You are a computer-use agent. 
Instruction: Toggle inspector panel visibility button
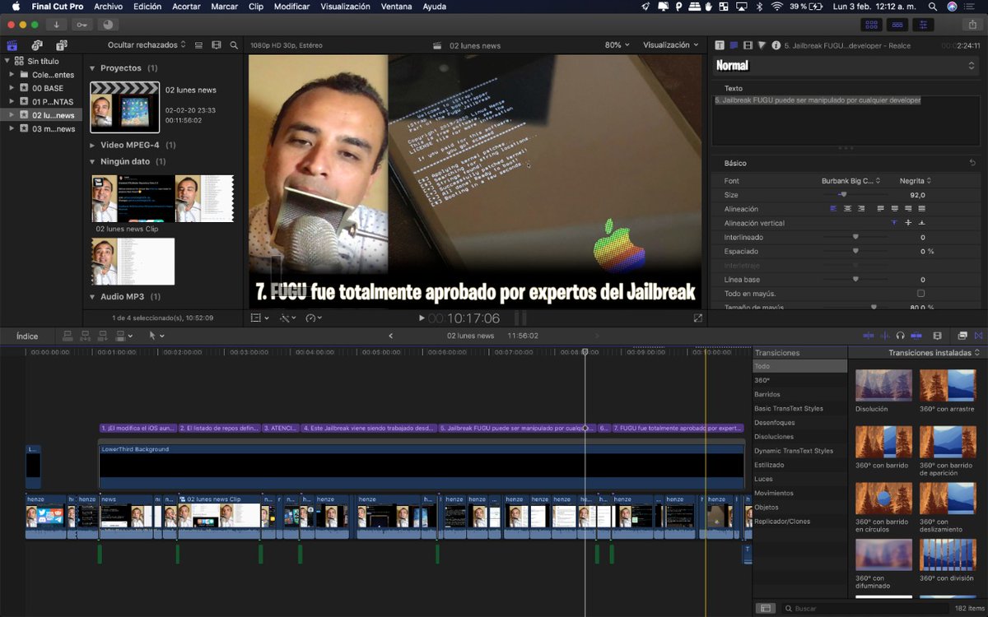point(923,25)
